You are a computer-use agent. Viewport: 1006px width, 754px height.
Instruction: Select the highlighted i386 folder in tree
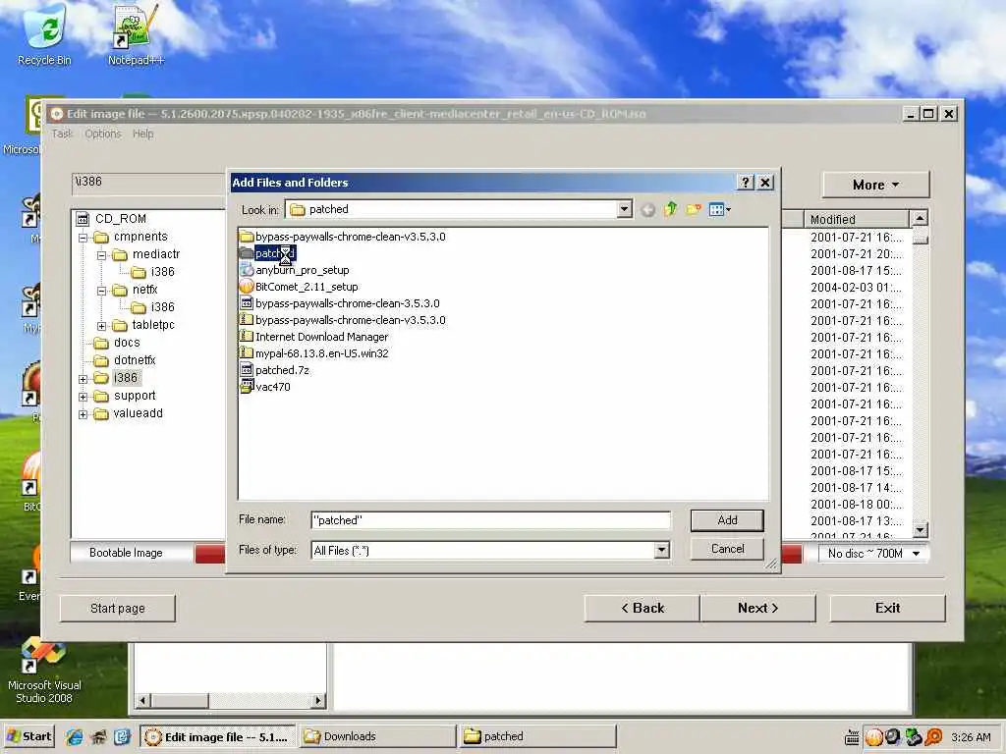tap(126, 378)
